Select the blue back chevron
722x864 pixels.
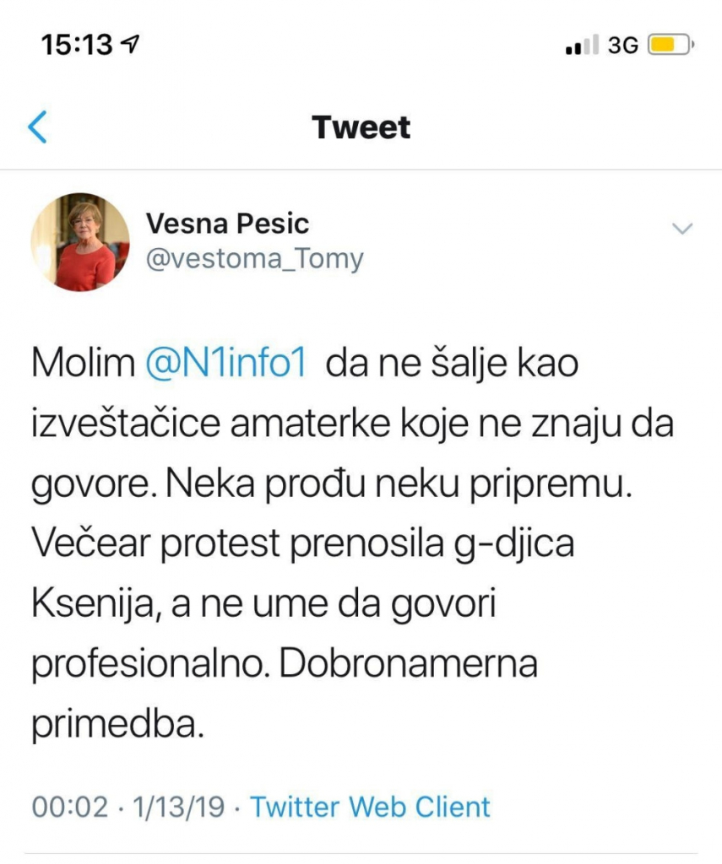point(37,127)
